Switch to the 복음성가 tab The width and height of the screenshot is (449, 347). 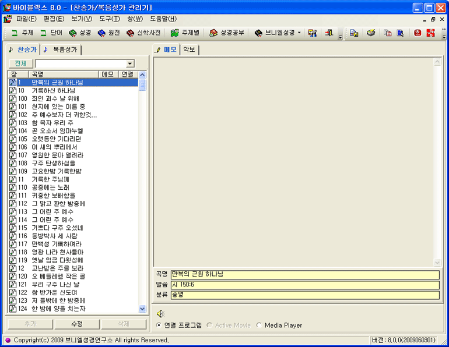pos(61,49)
